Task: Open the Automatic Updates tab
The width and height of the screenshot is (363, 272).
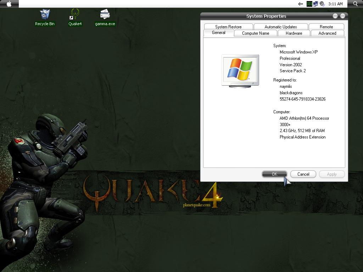Action: (x=280, y=27)
